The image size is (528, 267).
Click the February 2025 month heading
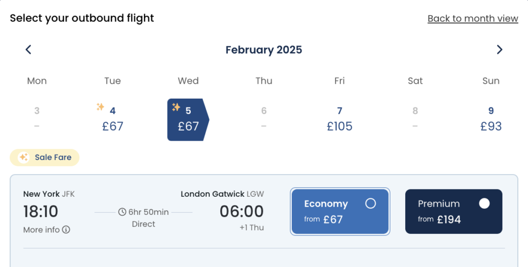point(263,50)
